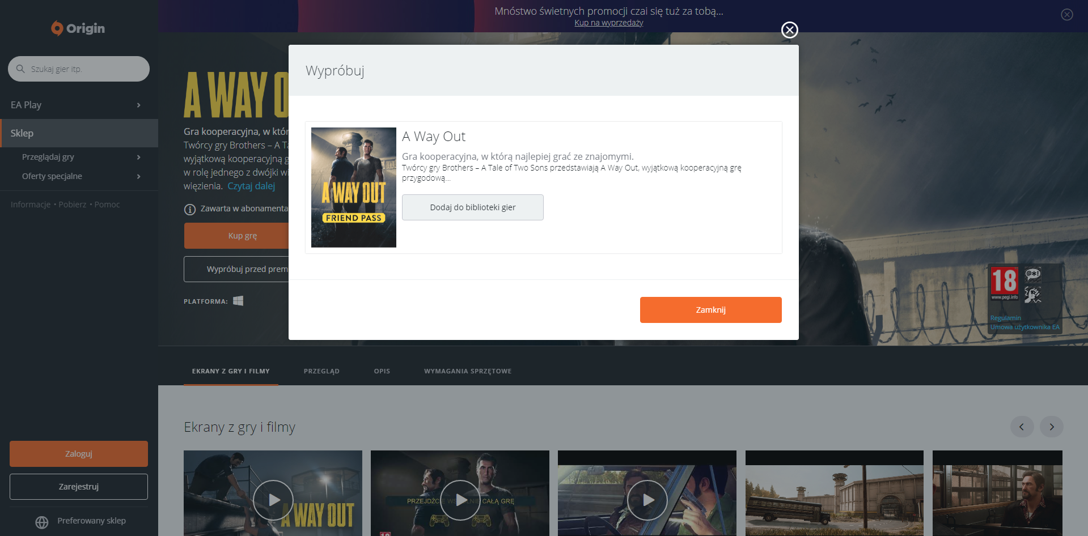The height and width of the screenshot is (536, 1088).
Task: Open the Pomoc footer link
Action: point(107,205)
